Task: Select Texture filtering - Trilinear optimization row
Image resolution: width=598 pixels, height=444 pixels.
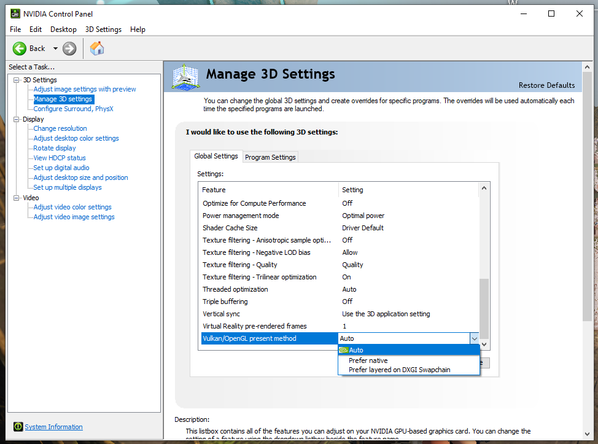Action: click(340, 277)
